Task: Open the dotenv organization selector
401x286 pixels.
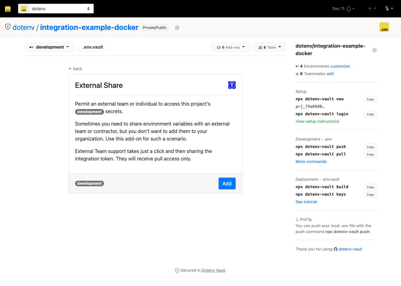Action: tap(56, 9)
